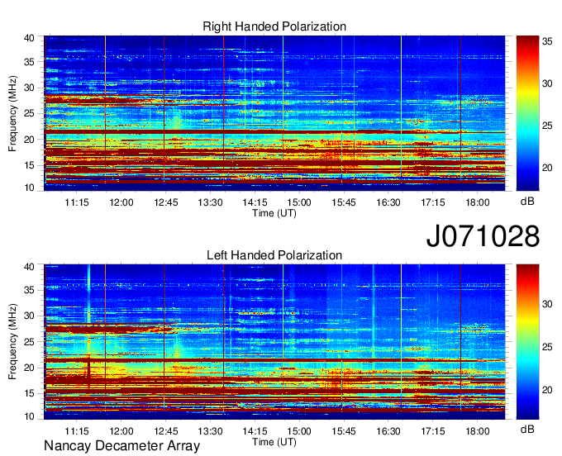
Task: Click the 17:15 tick label on the bottom plot
Action: pos(433,431)
